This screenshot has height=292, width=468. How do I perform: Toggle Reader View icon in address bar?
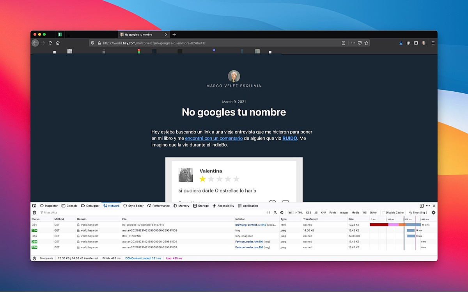click(x=343, y=43)
